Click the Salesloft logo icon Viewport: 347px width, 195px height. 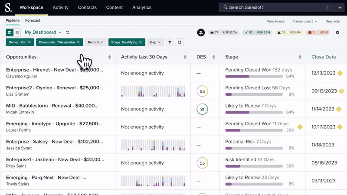click(8, 7)
